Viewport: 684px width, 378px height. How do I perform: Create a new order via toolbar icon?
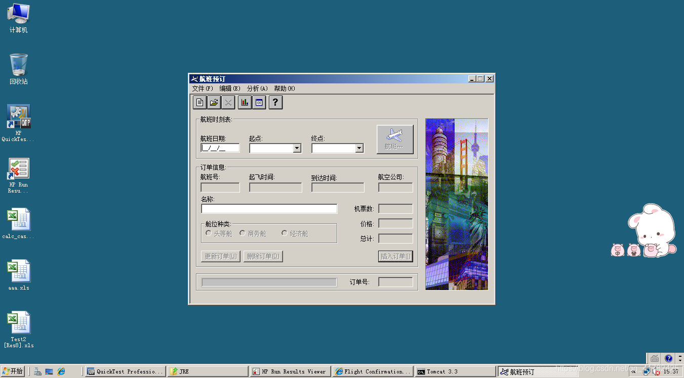coord(199,102)
